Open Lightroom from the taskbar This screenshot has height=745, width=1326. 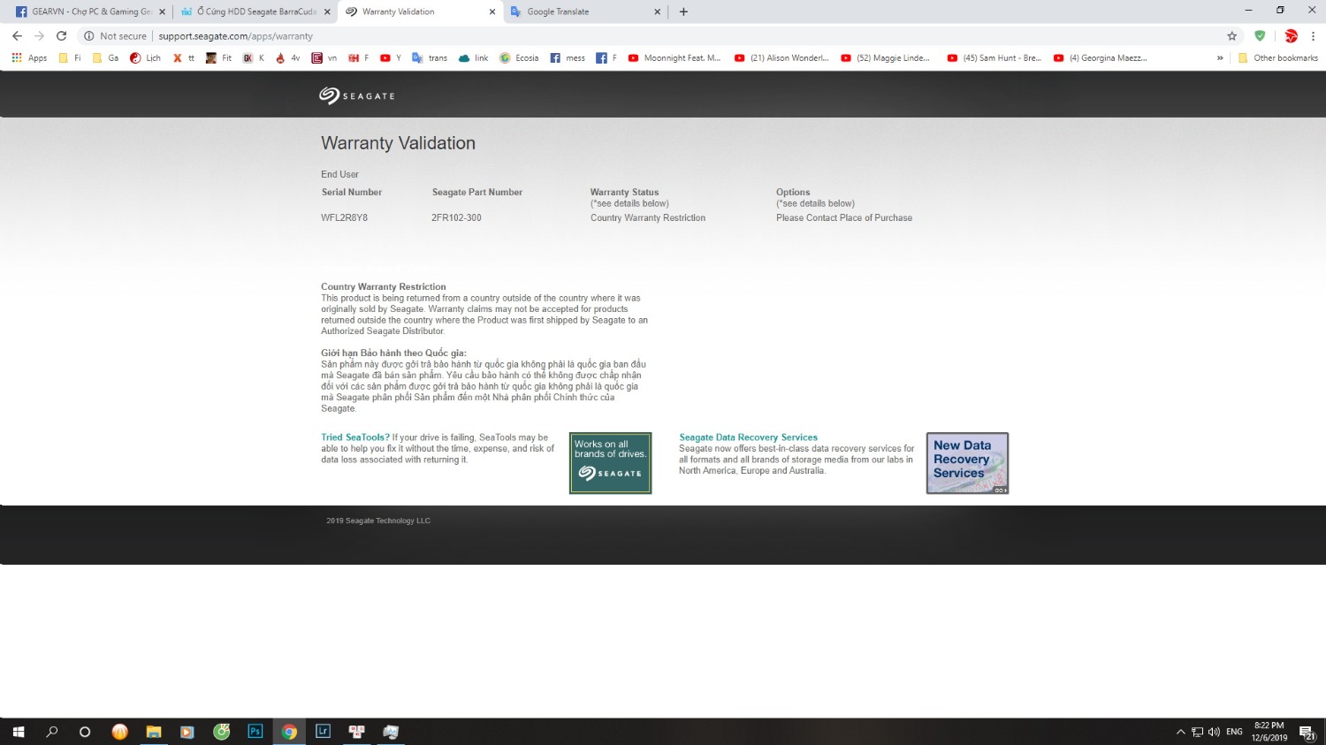coord(323,732)
